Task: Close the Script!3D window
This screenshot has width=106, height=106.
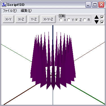Action: tap(101, 5)
